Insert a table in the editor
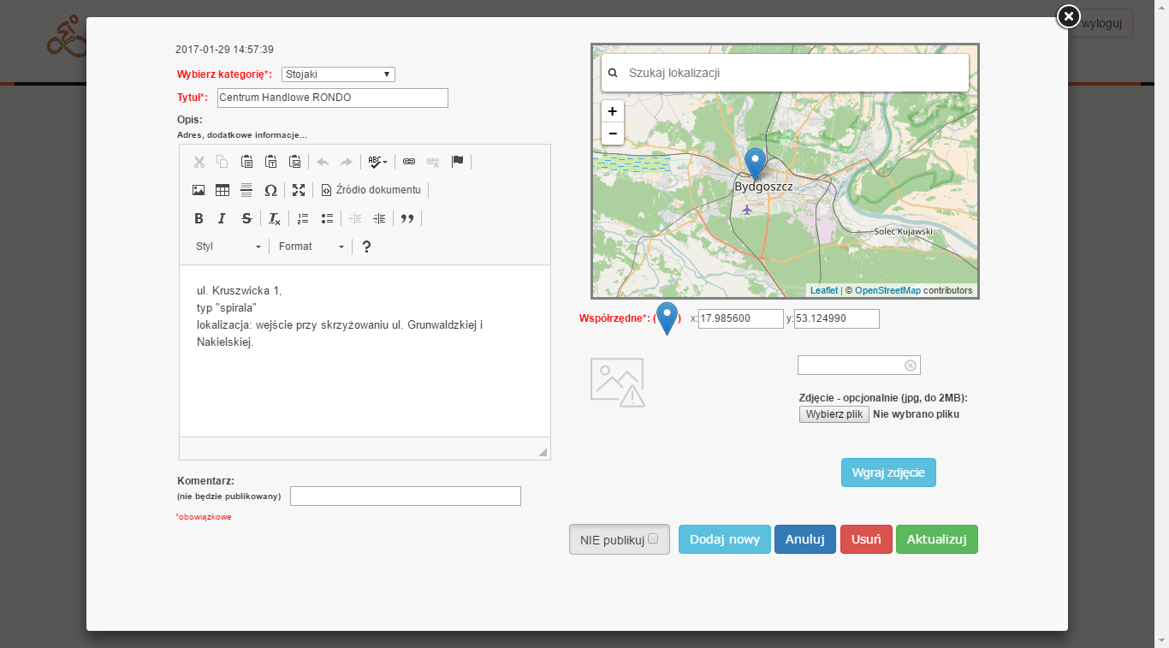Screen dimensions: 1169x648 tap(223, 190)
